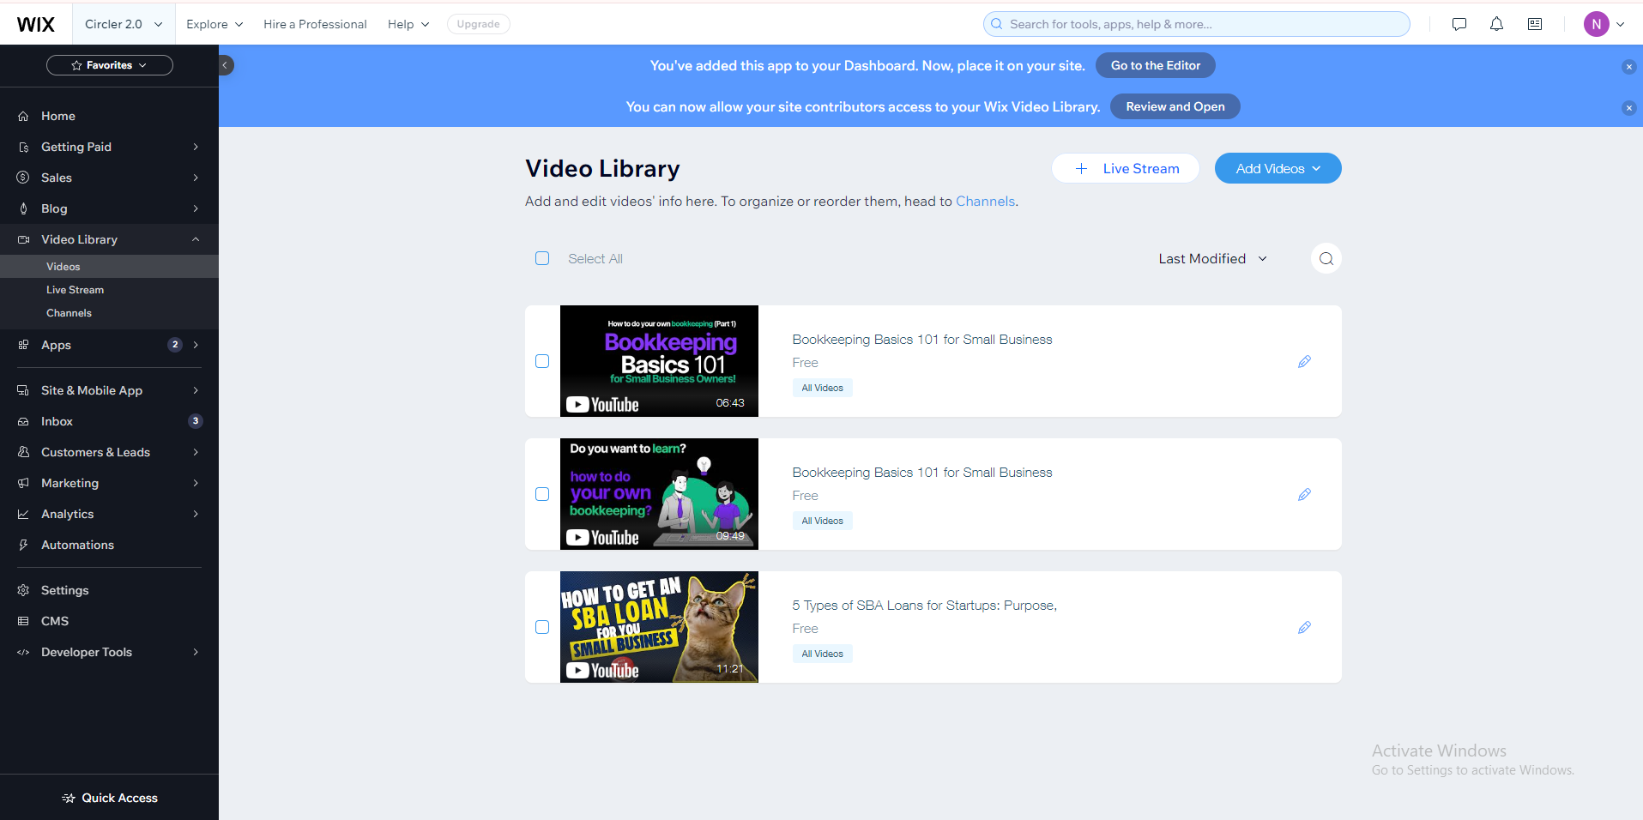The width and height of the screenshot is (1643, 820).
Task: Edit the SBA Loans video via pencil
Action: click(1304, 627)
